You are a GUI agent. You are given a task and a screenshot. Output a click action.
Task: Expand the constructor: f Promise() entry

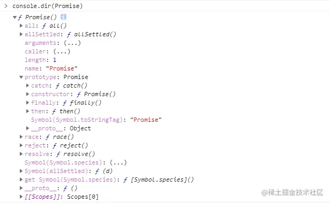[x=27, y=94]
